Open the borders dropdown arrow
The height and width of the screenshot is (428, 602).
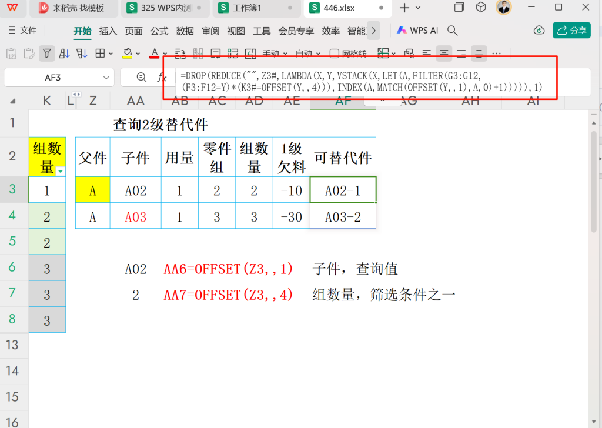(x=111, y=53)
